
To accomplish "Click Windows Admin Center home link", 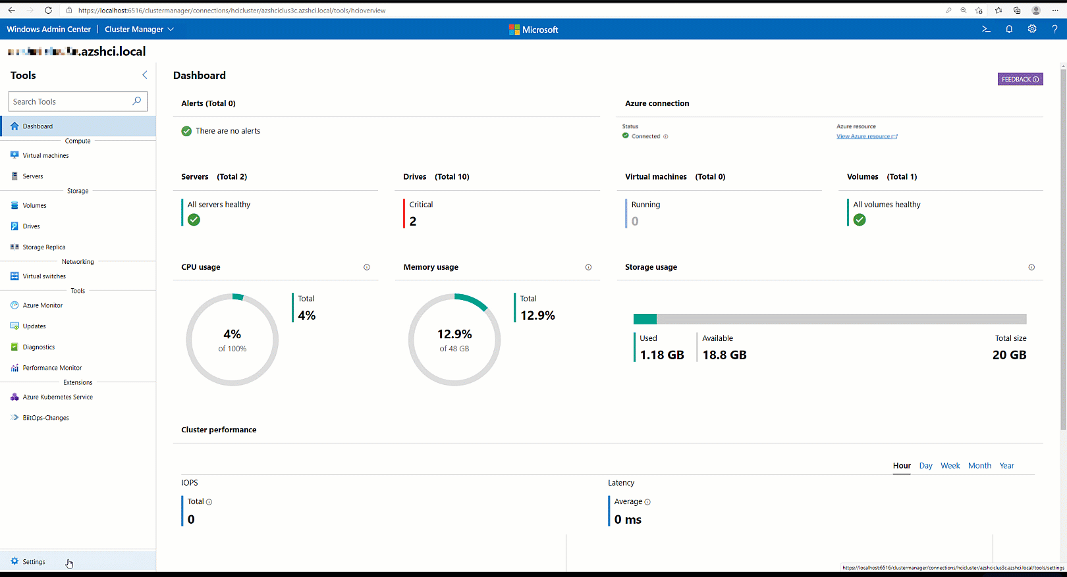I will click(x=49, y=30).
